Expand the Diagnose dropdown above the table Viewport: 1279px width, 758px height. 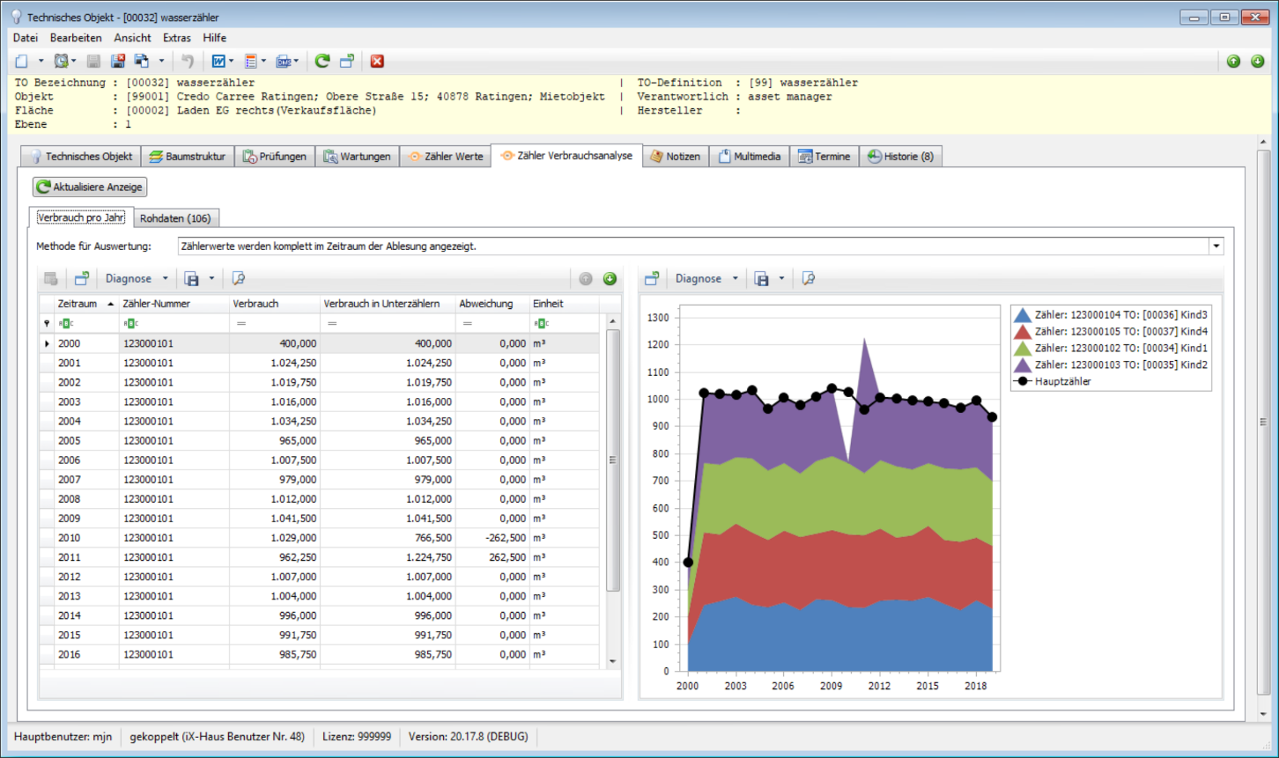point(137,278)
